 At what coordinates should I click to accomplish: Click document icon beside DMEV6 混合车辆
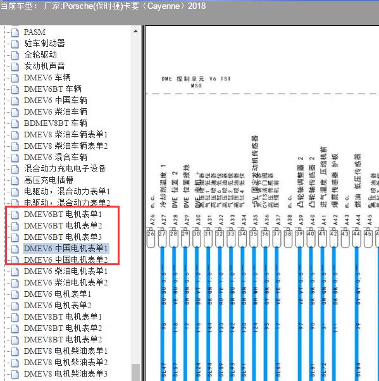[15, 158]
